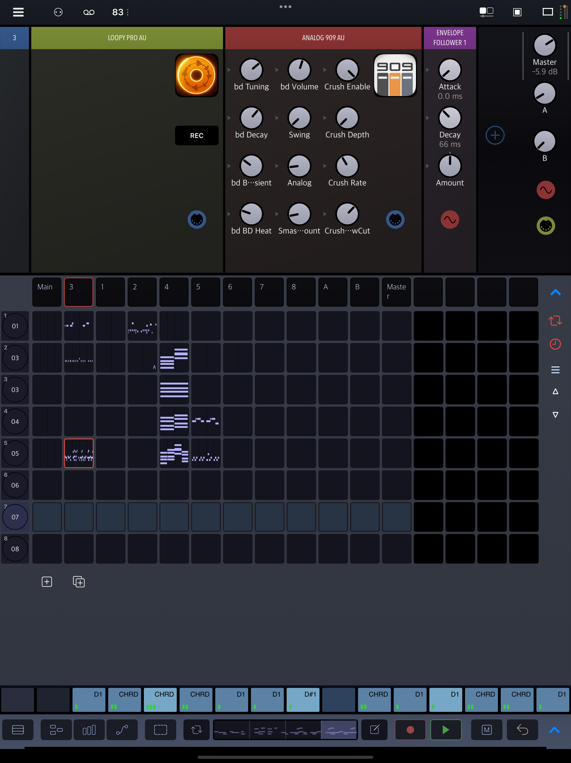The width and height of the screenshot is (571, 763).
Task: Launch scene 08
Action: pos(15,549)
